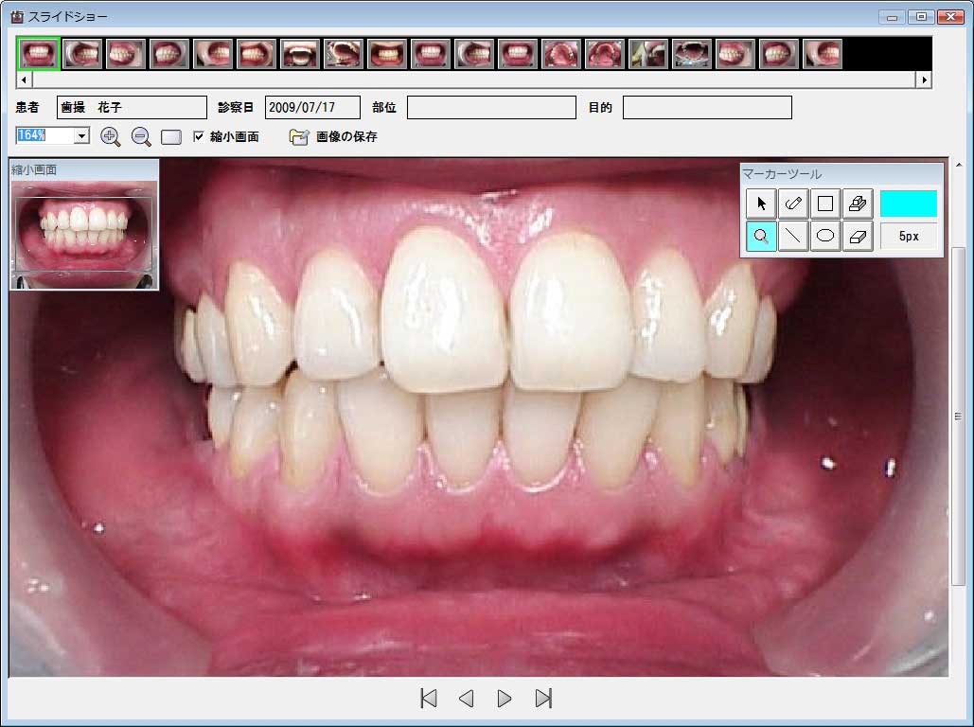Viewport: 974px width, 727px height.
Task: Select the fourteenth thumbnail, occlusal view
Action: pyautogui.click(x=604, y=53)
